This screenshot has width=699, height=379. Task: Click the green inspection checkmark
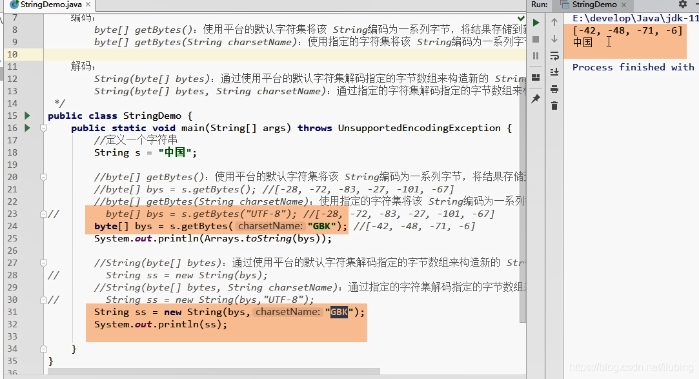[x=521, y=18]
